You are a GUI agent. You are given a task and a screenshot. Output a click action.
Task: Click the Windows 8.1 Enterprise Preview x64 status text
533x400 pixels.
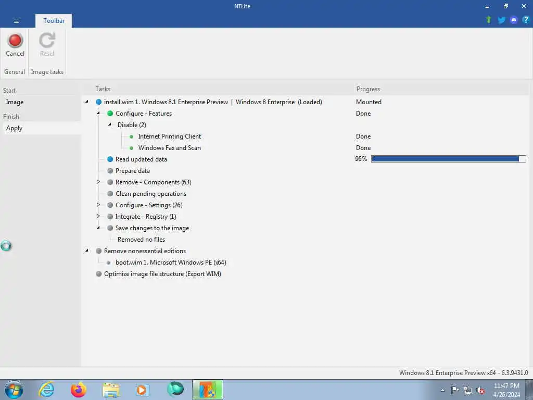pyautogui.click(x=463, y=373)
